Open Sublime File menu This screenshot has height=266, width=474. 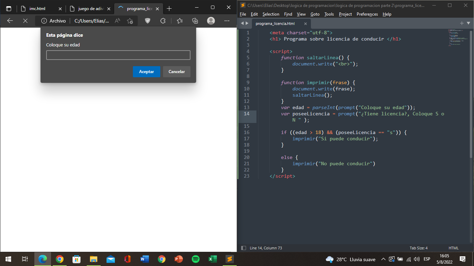pos(243,14)
